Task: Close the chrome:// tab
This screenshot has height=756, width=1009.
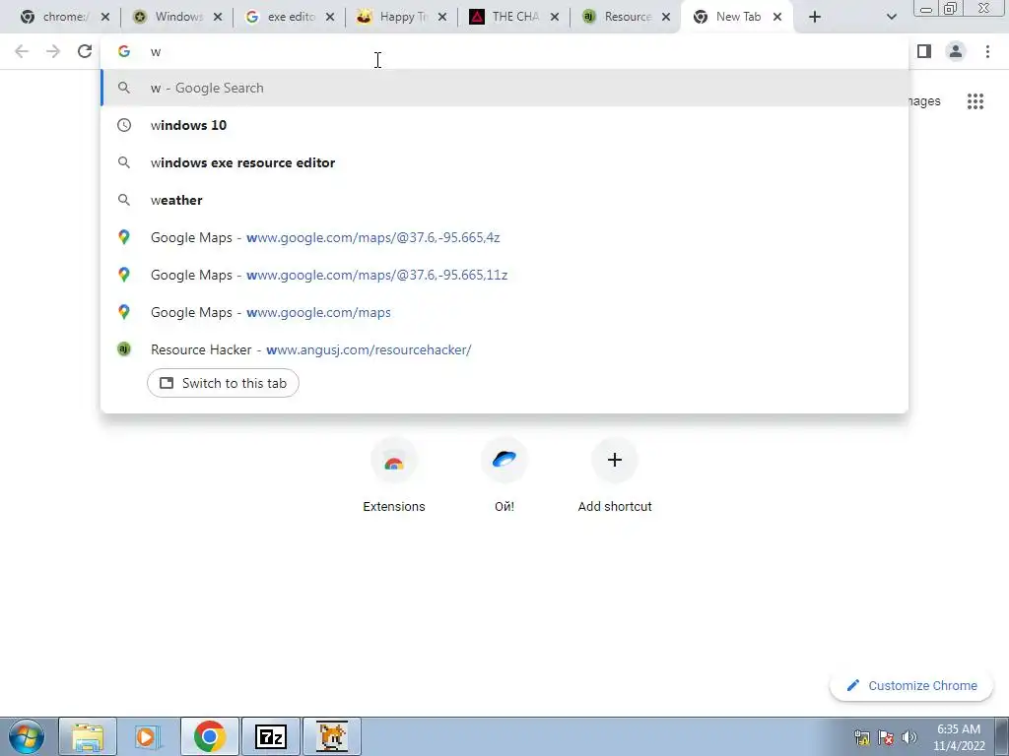Action: click(104, 17)
